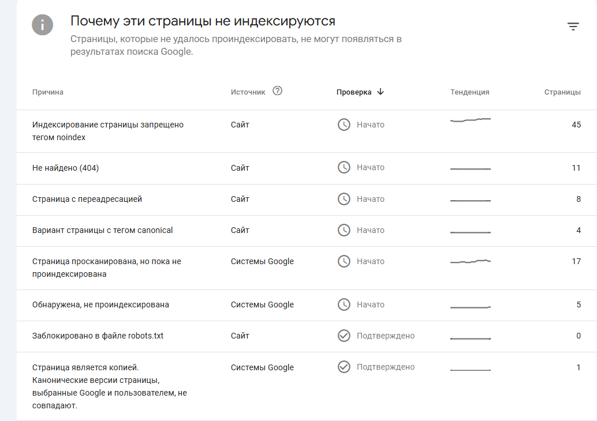Click the clock icon in noindex row
The image size is (597, 421).
click(344, 125)
